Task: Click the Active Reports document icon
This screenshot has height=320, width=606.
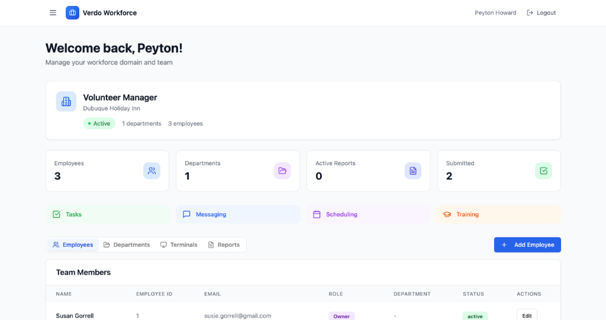Action: 413,171
